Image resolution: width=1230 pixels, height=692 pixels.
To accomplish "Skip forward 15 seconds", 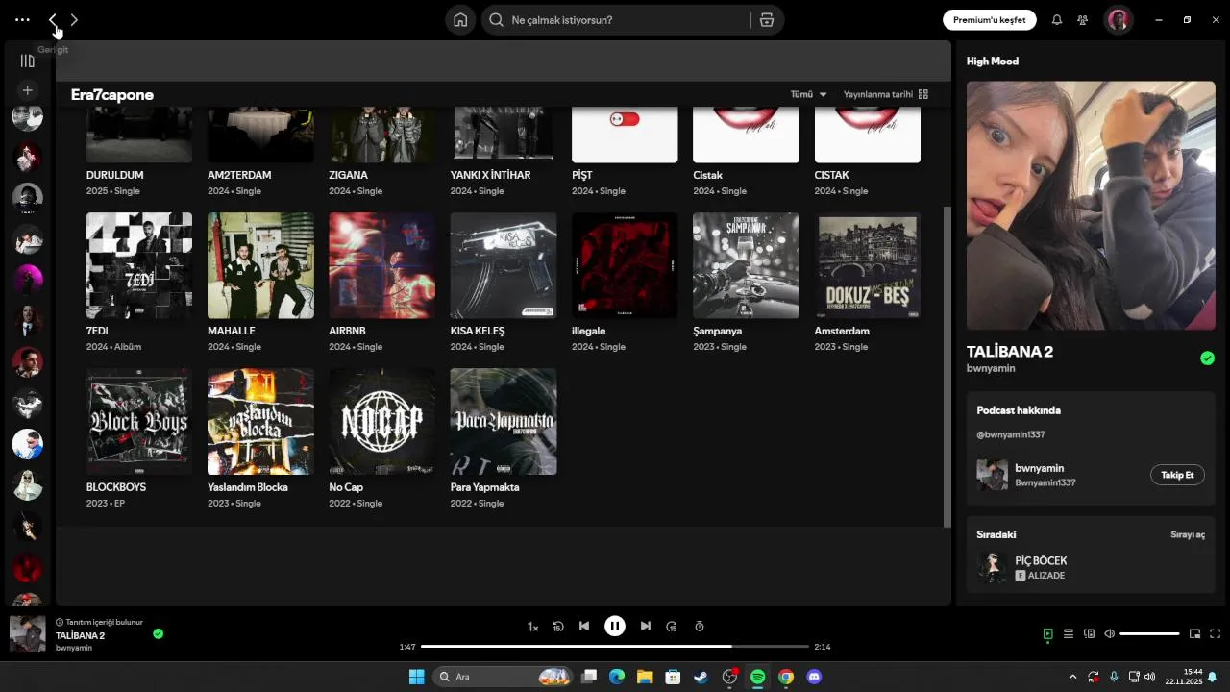I will (x=672, y=627).
